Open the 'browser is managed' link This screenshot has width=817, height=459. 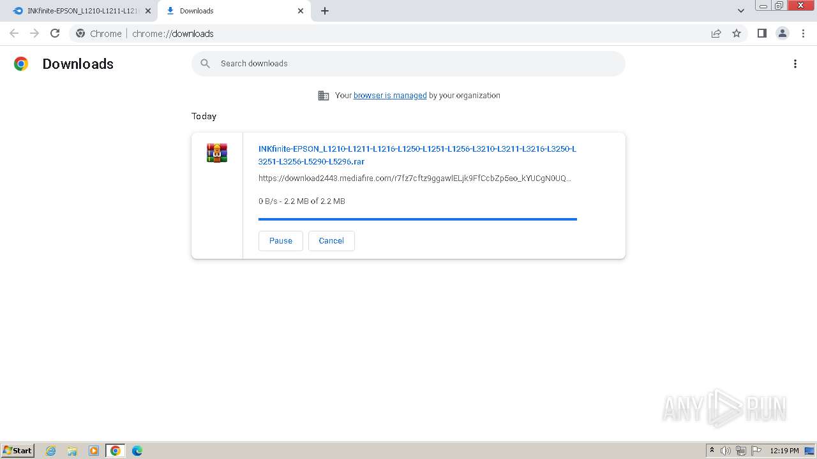coord(390,96)
